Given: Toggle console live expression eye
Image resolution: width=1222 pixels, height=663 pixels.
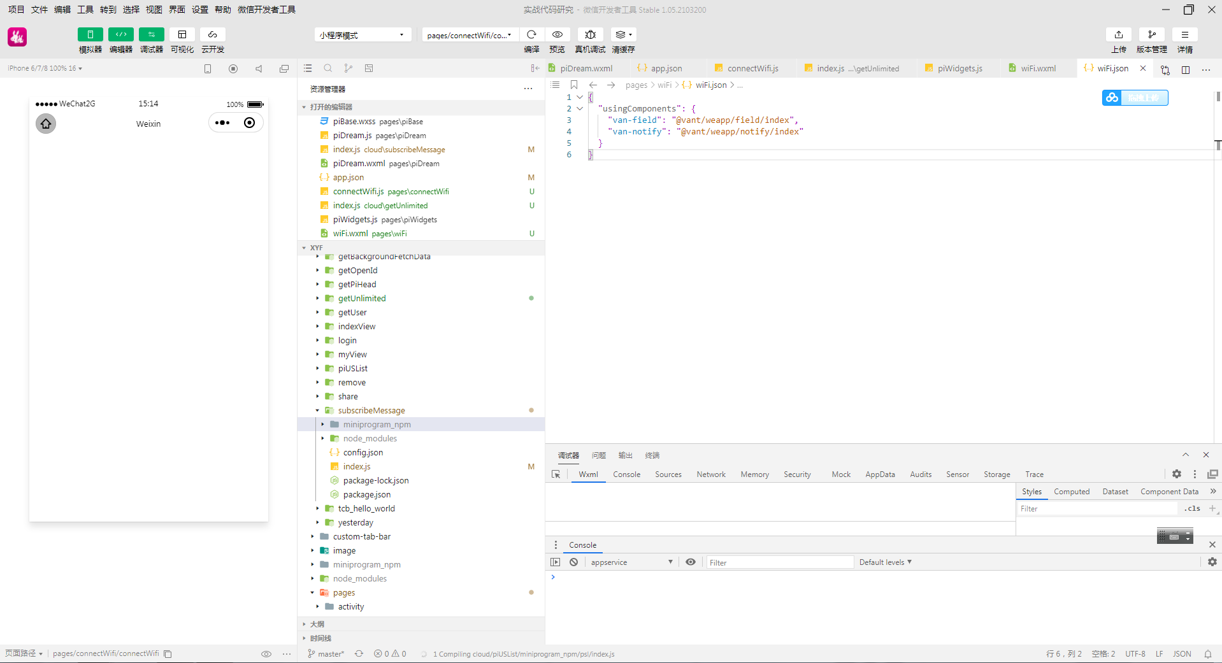Looking at the screenshot, I should (691, 562).
